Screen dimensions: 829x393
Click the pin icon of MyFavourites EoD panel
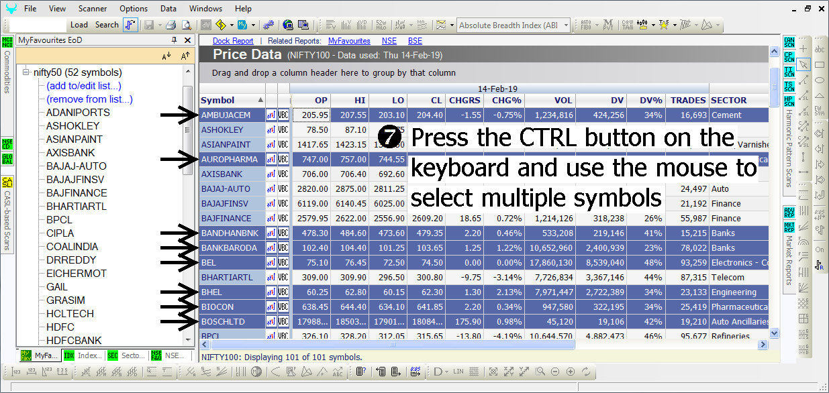click(175, 40)
